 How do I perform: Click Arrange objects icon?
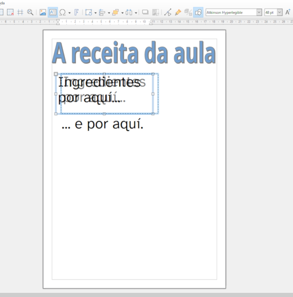115,13
